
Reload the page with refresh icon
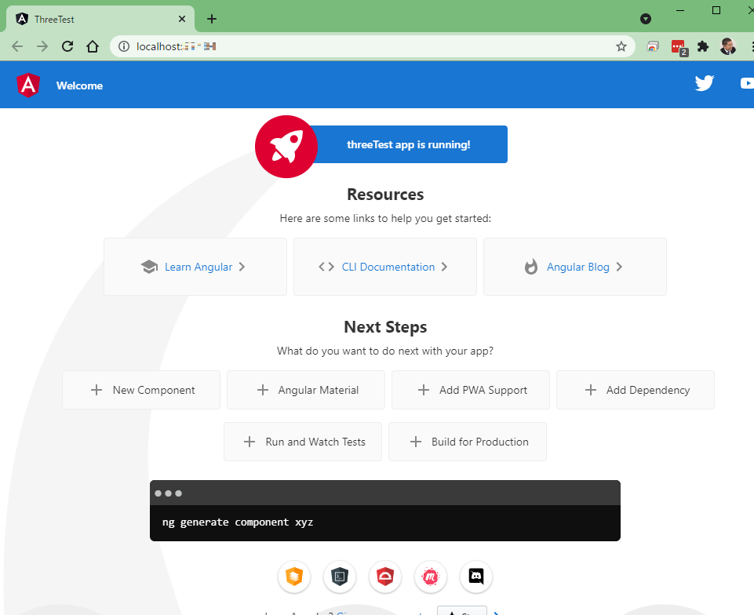67,46
